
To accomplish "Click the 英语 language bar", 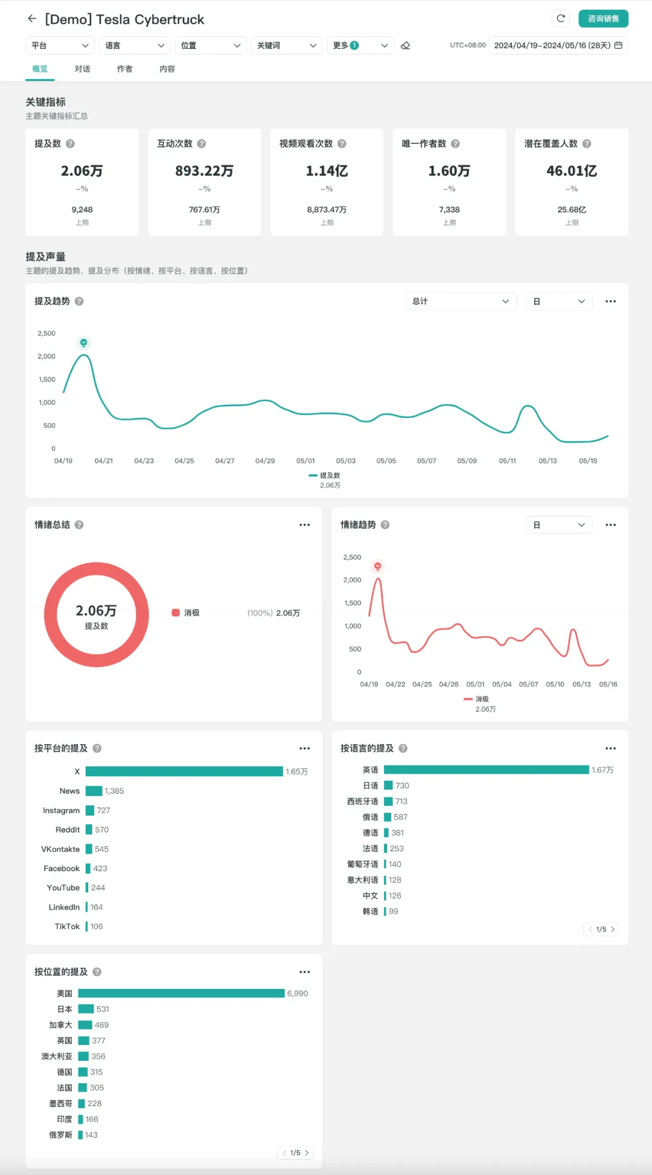I will [486, 770].
